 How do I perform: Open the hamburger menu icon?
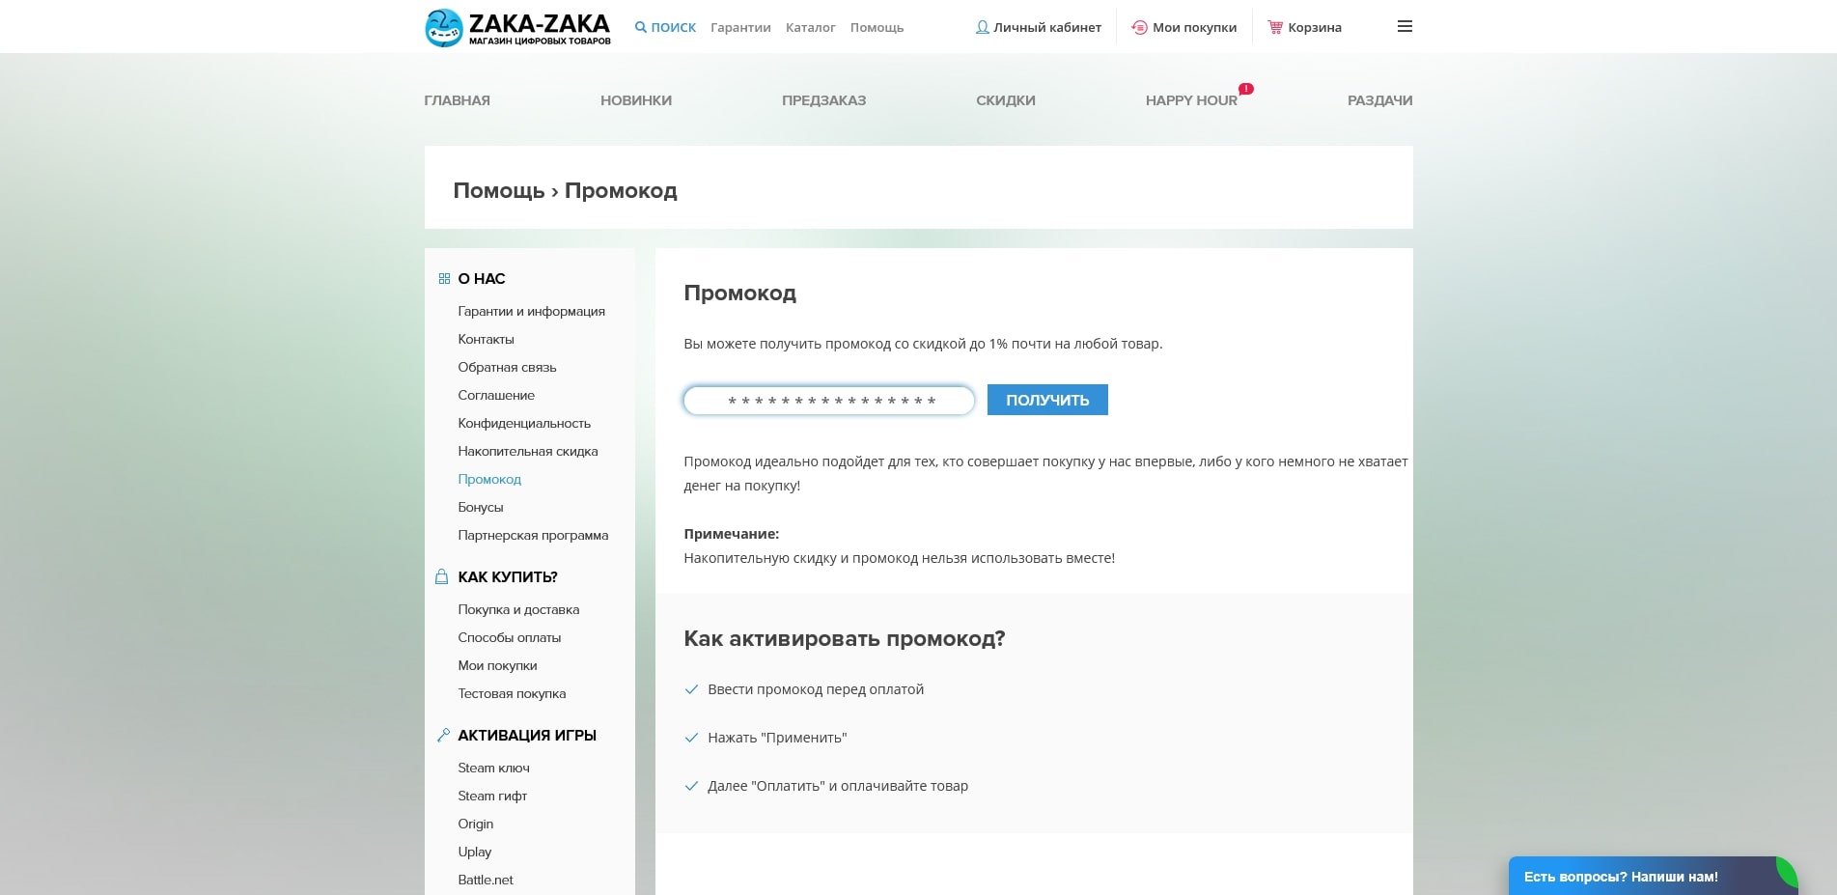click(x=1405, y=26)
